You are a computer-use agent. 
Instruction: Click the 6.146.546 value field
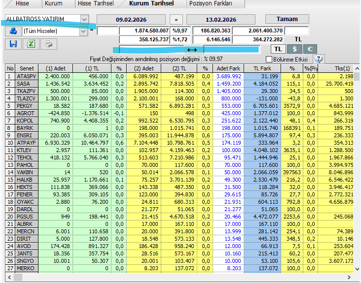(212, 39)
